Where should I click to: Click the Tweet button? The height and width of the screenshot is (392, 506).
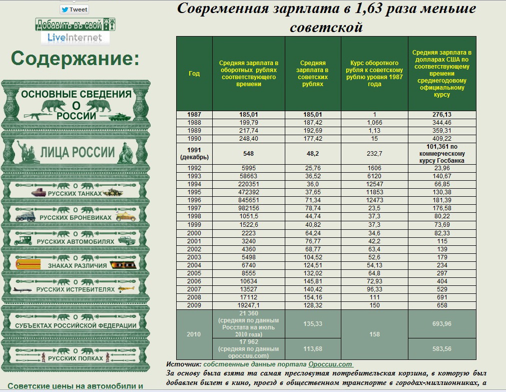(x=74, y=10)
